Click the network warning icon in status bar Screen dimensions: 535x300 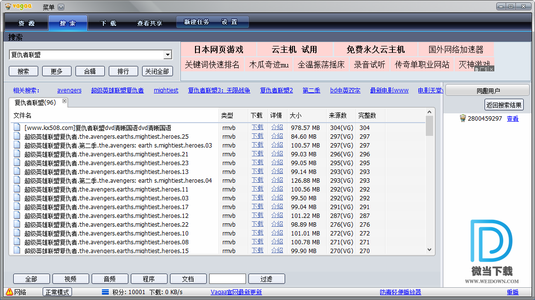coord(9,292)
